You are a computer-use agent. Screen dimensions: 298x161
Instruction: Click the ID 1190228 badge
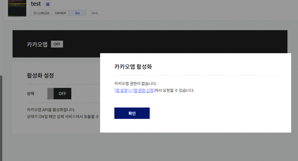(x=41, y=13)
